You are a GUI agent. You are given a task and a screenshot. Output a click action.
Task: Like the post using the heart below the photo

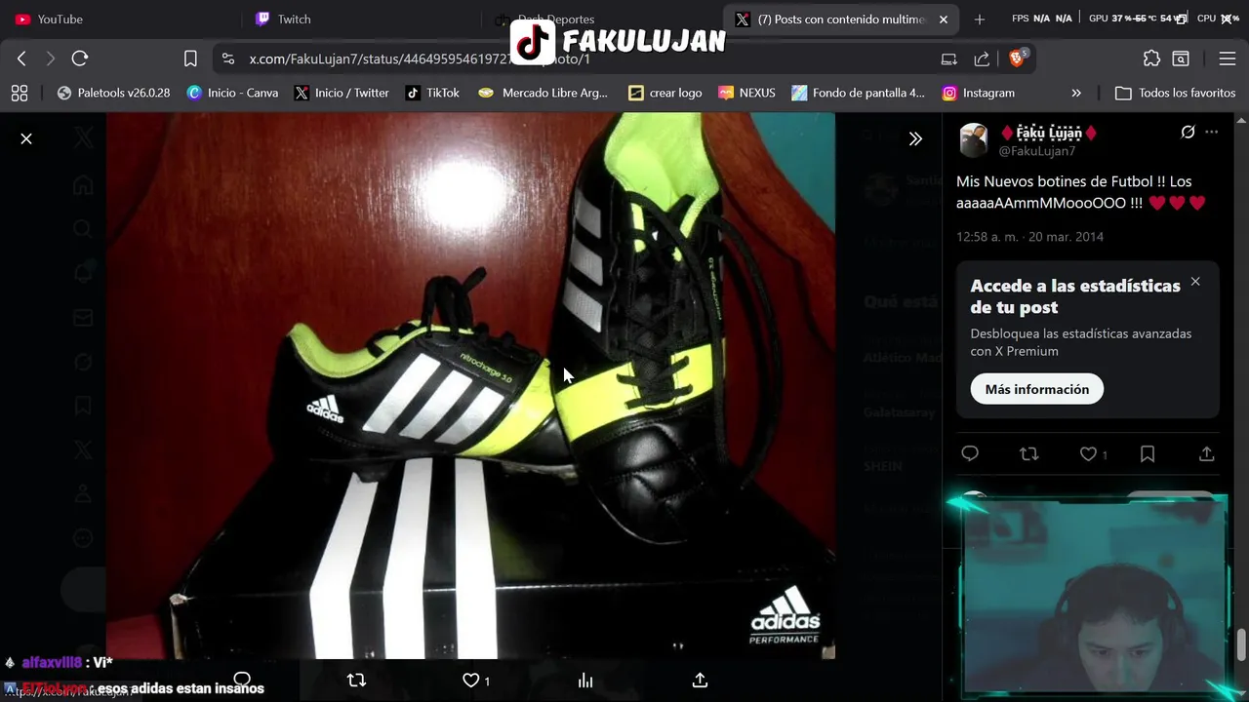tap(471, 680)
